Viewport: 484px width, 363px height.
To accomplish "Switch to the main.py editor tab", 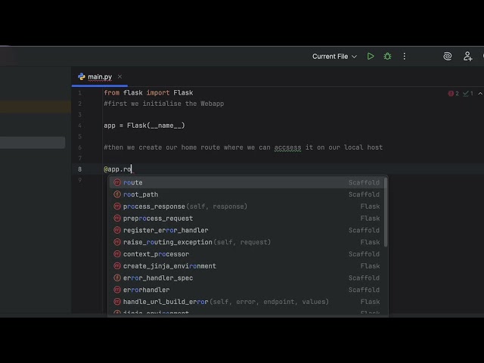I will point(100,77).
